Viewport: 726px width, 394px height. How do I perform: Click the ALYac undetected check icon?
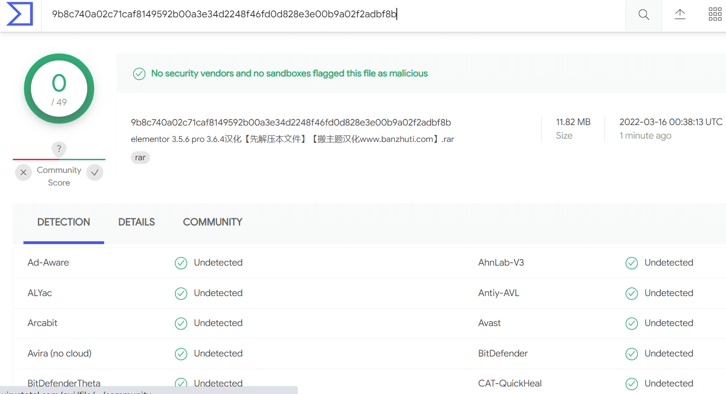[181, 294]
